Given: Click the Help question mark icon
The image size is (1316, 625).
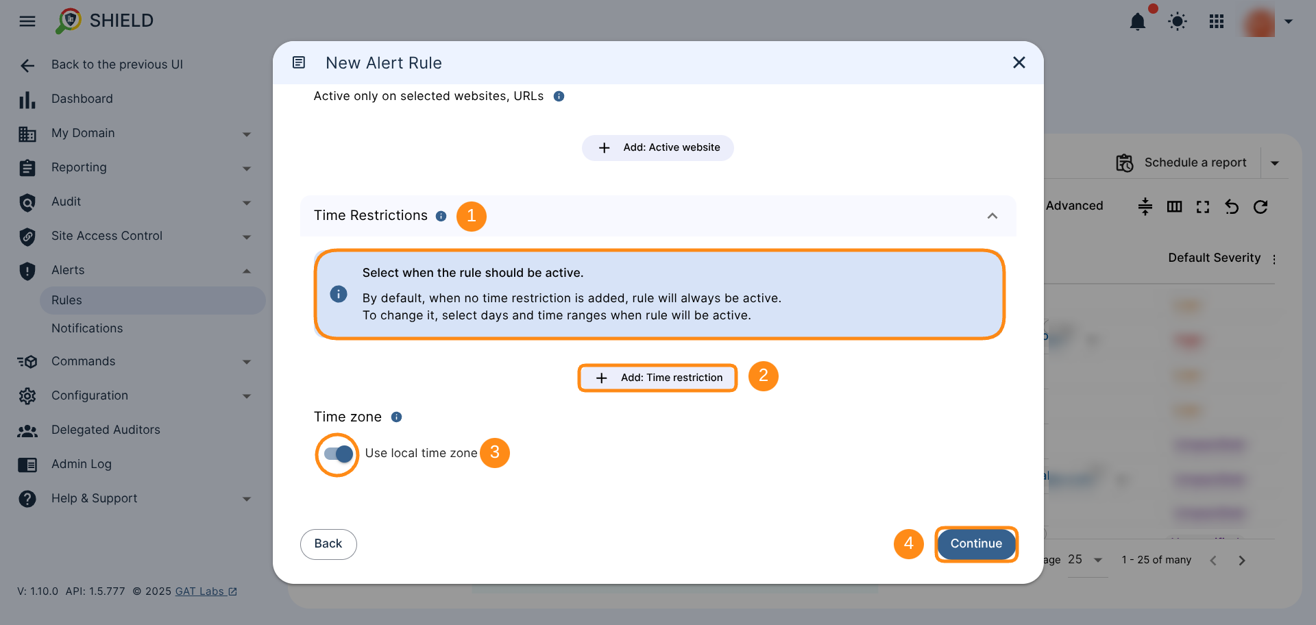Looking at the screenshot, I should [x=27, y=499].
